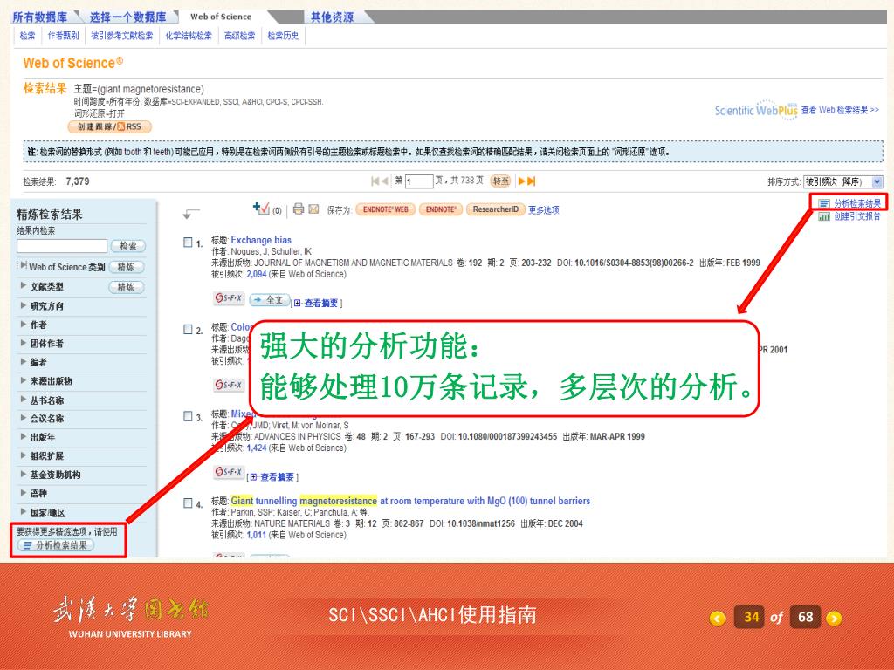Click 检索 button in refine panel
Image resolution: width=894 pixels, height=670 pixels.
[128, 246]
